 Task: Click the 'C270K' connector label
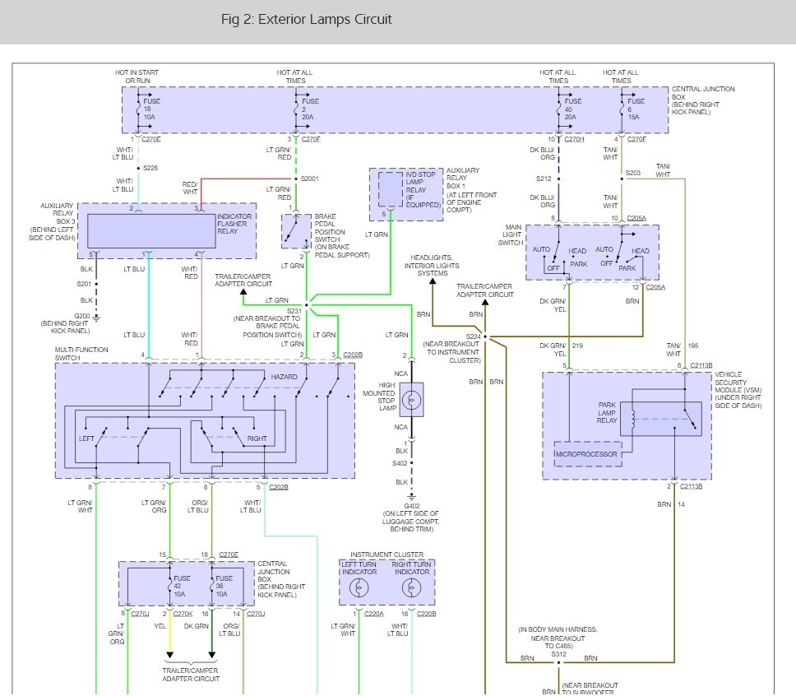183,614
